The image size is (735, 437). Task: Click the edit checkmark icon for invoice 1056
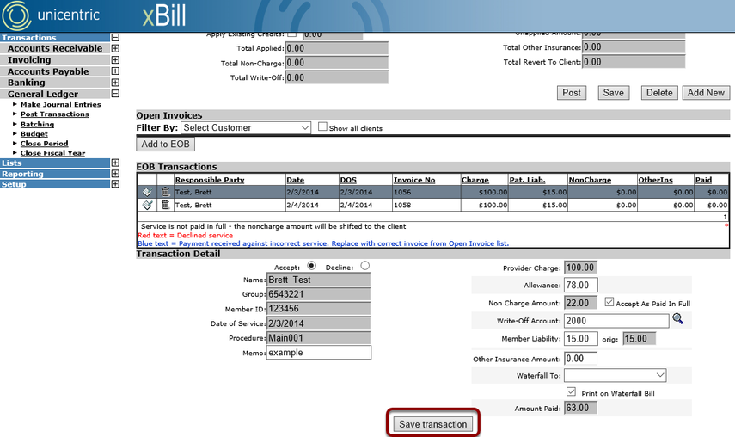point(147,192)
